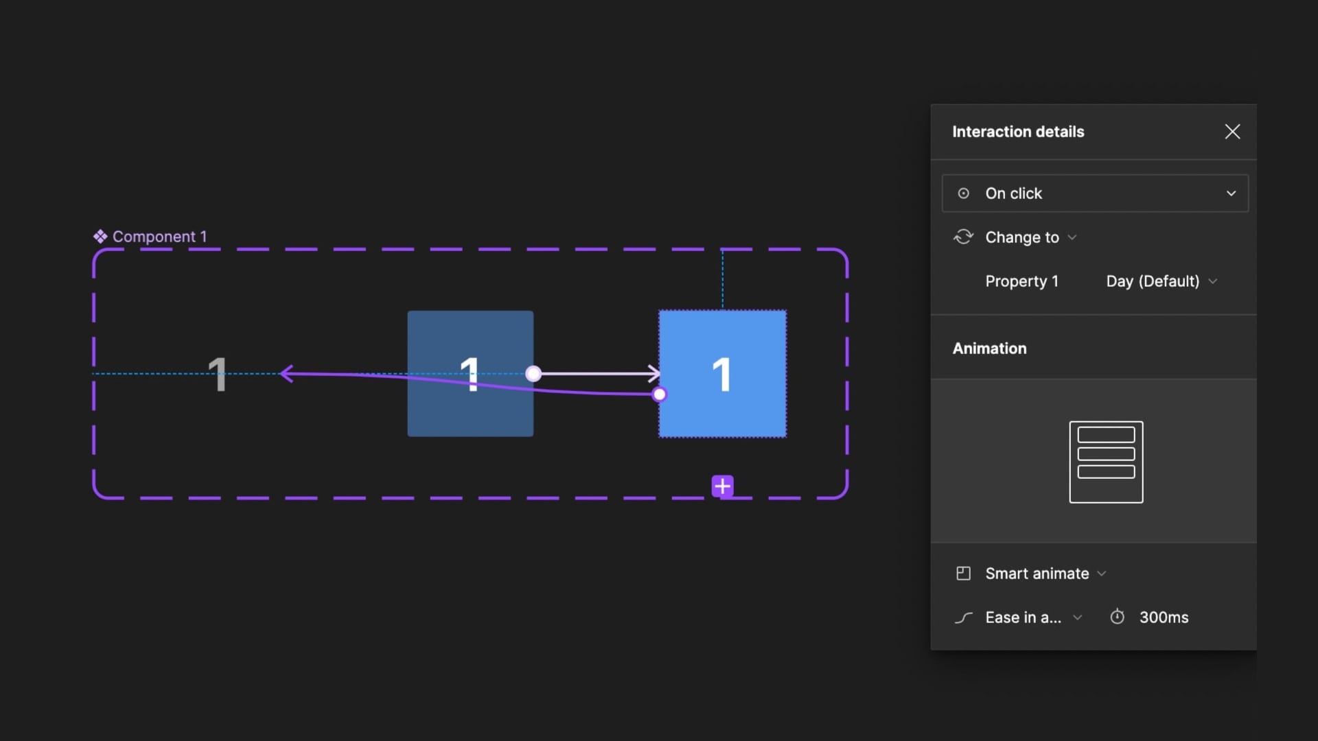The width and height of the screenshot is (1318, 741).
Task: Click the Component 1 diamond icon
Action: (100, 237)
